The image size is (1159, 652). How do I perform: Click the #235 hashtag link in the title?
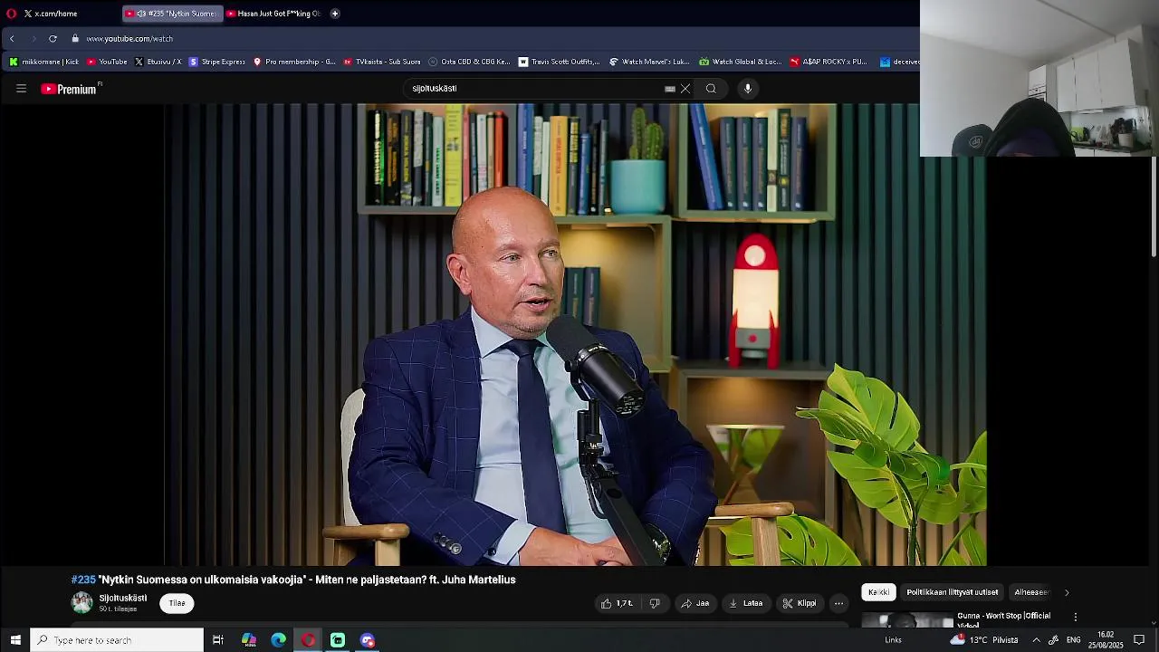click(x=83, y=580)
